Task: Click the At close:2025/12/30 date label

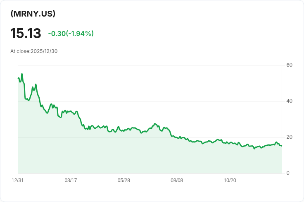Action: pyautogui.click(x=34, y=51)
